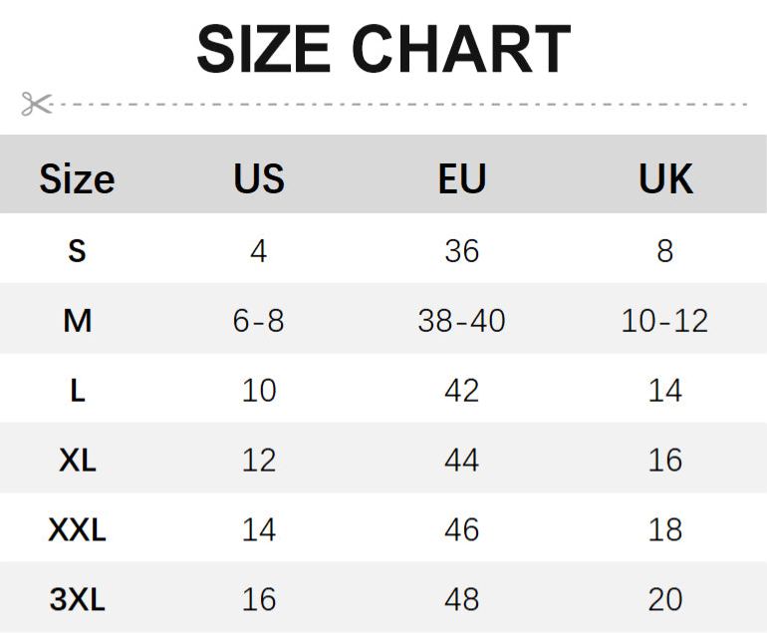The width and height of the screenshot is (767, 633).
Task: Click UK value 20 for size 3XL
Action: click(x=665, y=599)
